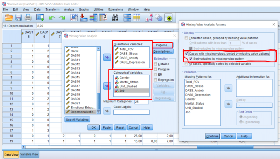The width and height of the screenshot is (280, 159).
Task: Enable the Listwise estimation checkbox
Action: point(156,64)
